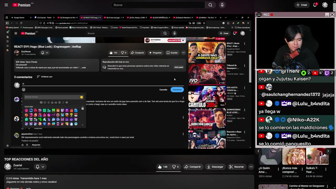Like TOP REACCIONES video showing 148
The image size is (336, 189).
pos(162,167)
